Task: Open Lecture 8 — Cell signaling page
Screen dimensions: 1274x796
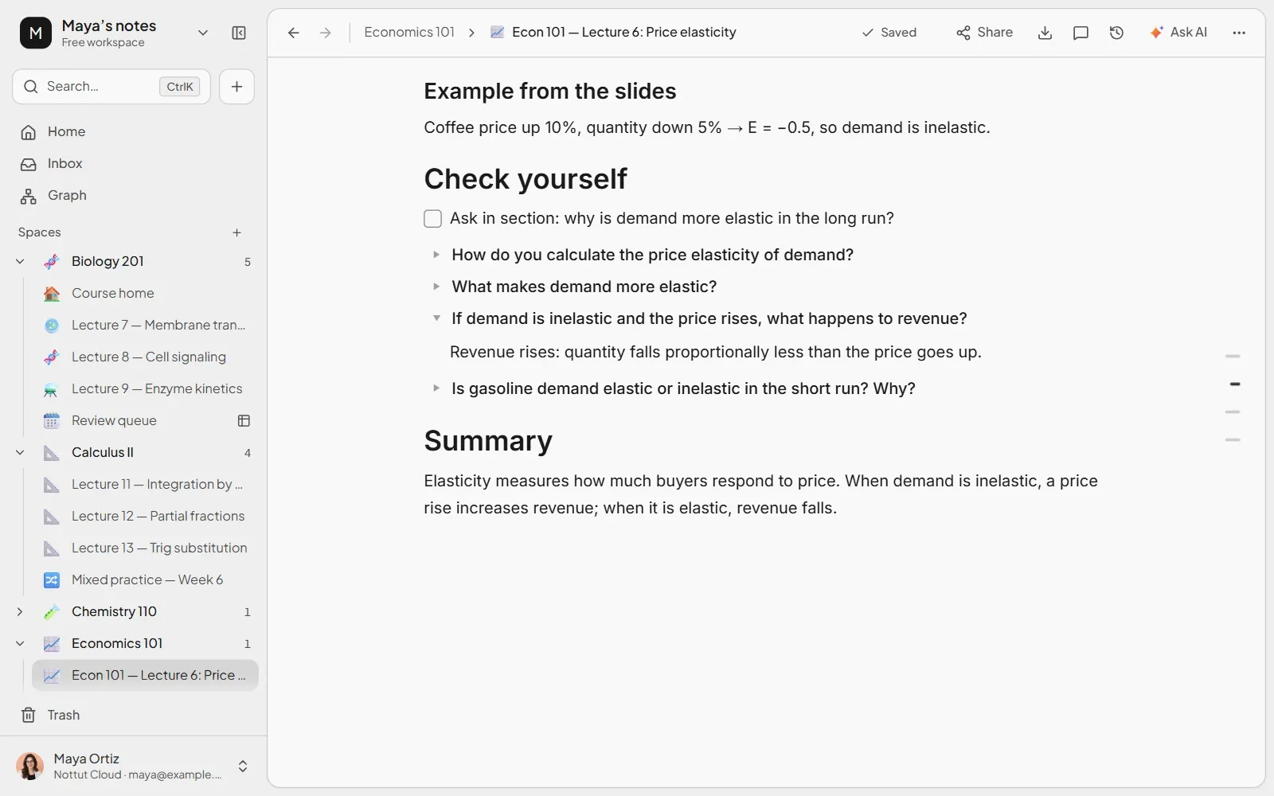Action: pyautogui.click(x=145, y=357)
